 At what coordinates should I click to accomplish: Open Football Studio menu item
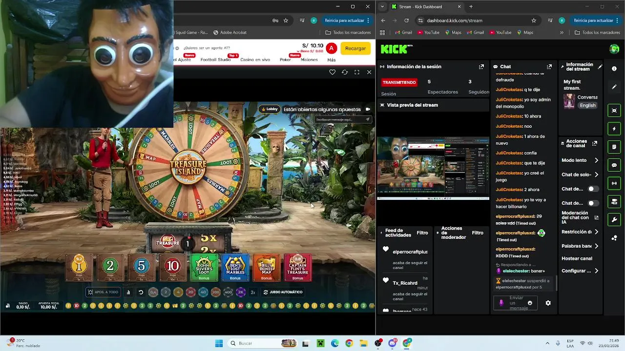coord(215,59)
